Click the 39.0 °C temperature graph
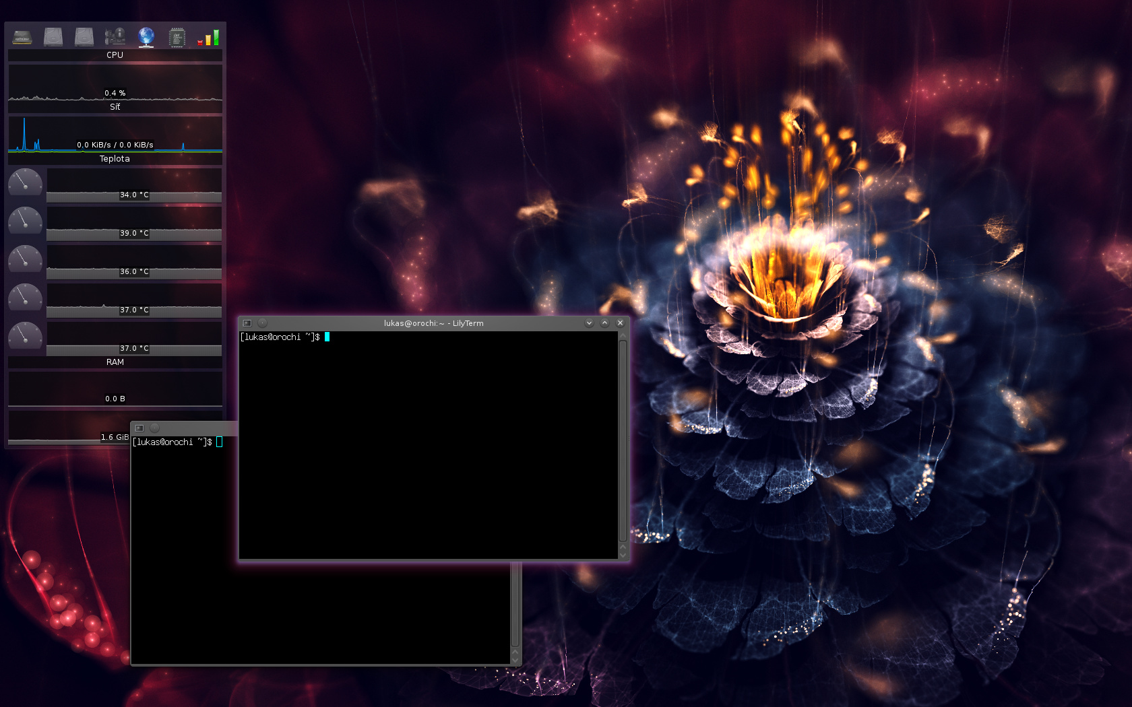The width and height of the screenshot is (1132, 707). (134, 224)
